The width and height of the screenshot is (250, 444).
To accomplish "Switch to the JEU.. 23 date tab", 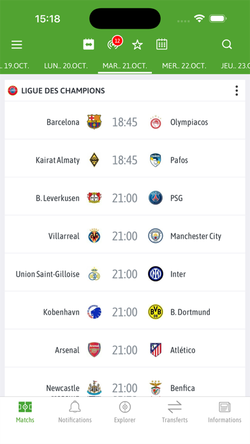I will [235, 66].
